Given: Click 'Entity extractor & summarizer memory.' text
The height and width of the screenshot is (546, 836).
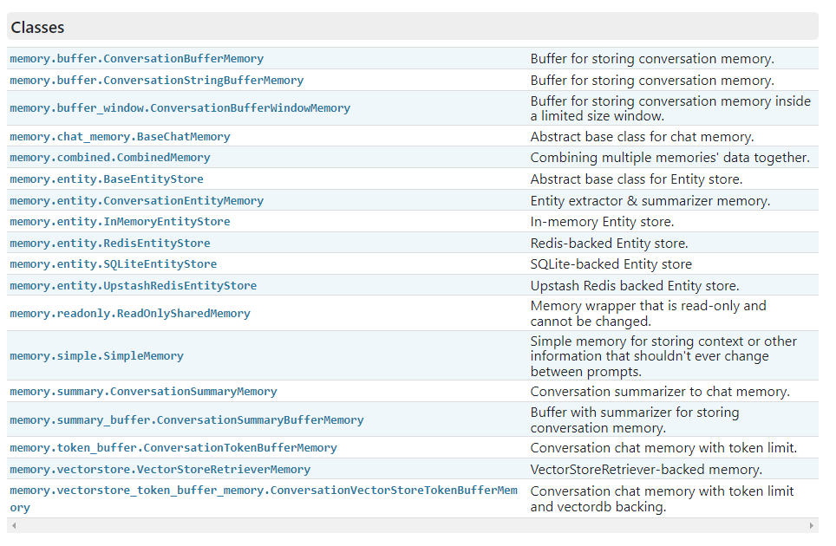Looking at the screenshot, I should click(x=650, y=201).
